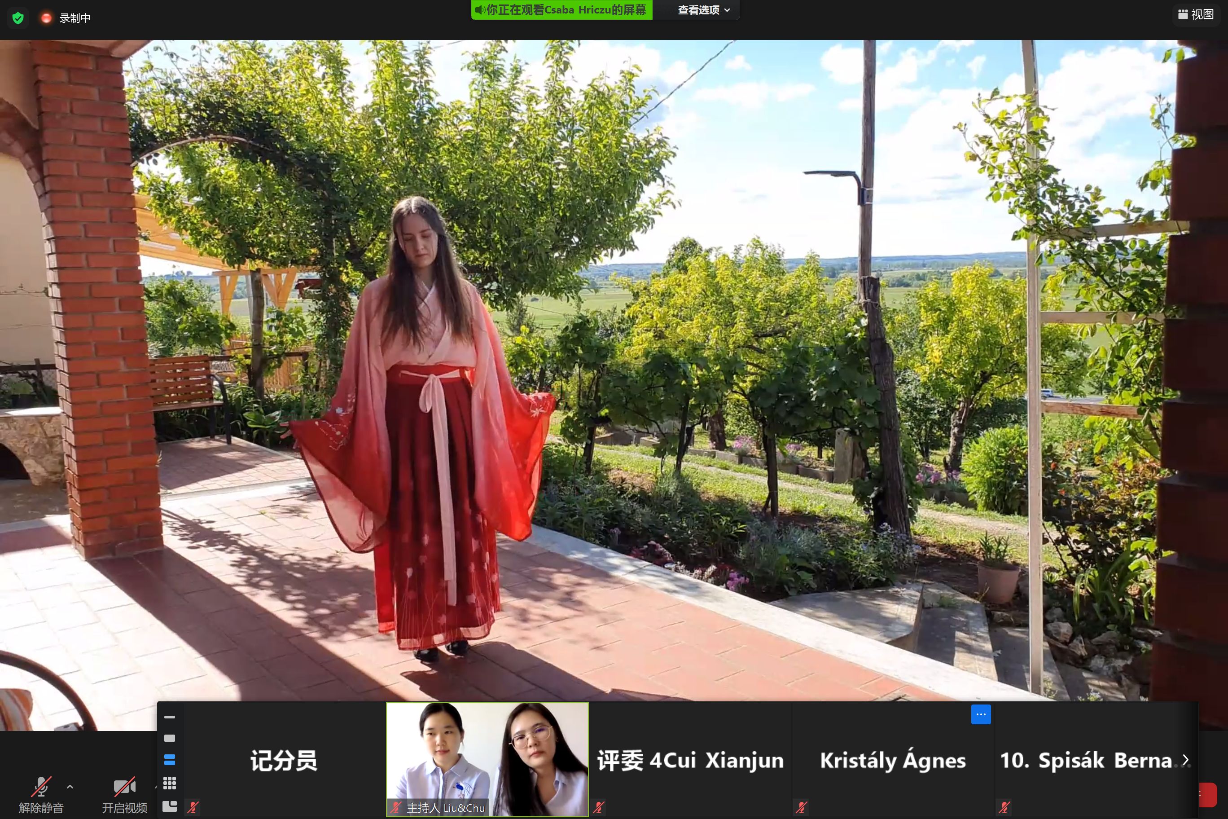Click muted mic icon on 评委 4Cui Xianjun tile
Screen dimensions: 1228x819
(x=599, y=807)
